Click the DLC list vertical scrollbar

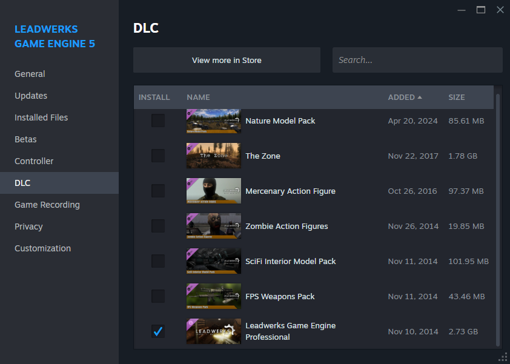click(x=498, y=218)
